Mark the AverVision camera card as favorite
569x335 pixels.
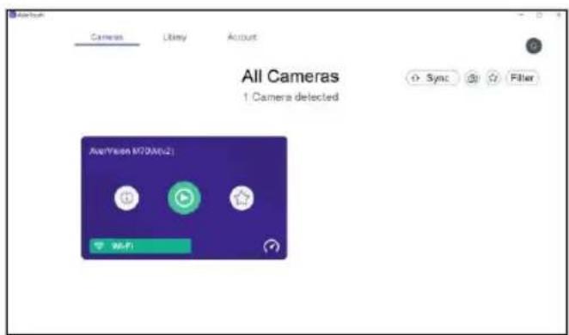click(x=242, y=198)
